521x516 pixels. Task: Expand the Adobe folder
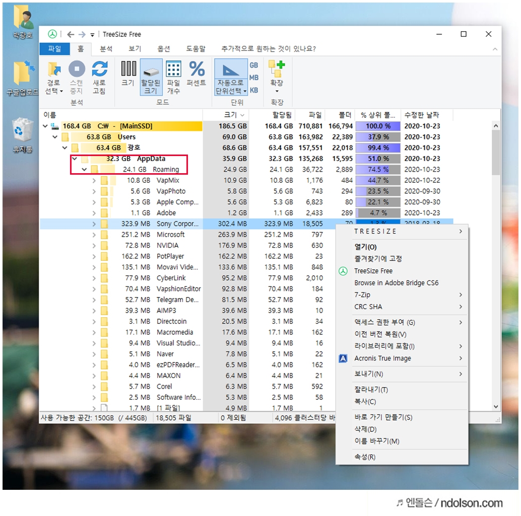94,213
